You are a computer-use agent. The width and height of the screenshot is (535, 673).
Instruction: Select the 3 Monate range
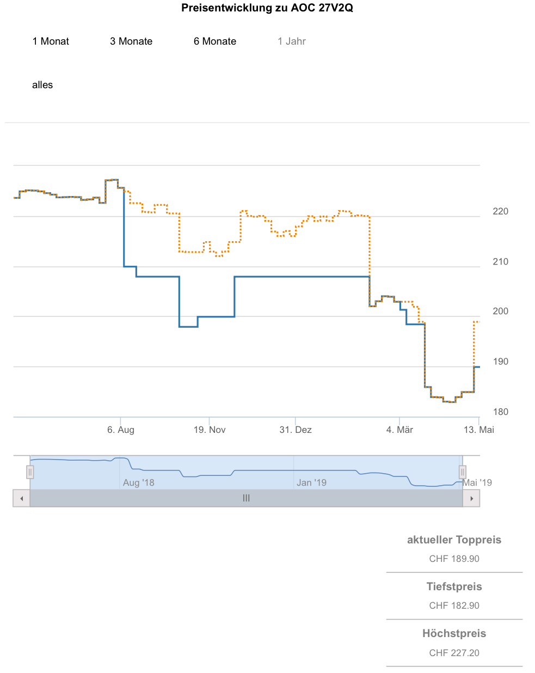(131, 41)
